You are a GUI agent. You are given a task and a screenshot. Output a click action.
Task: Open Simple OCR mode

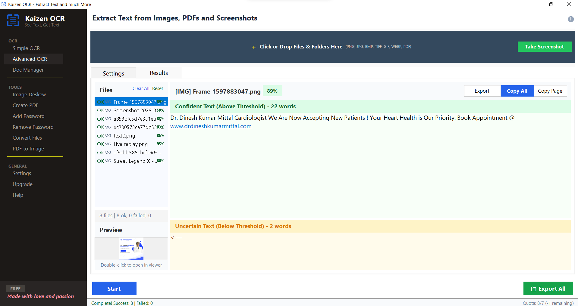point(26,48)
